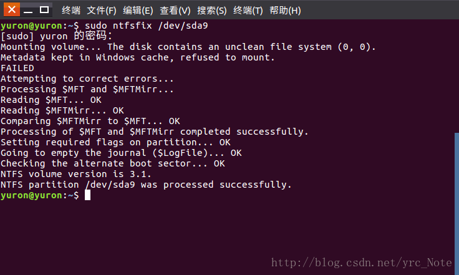Click the [sudo] yuron password prompt line
Image resolution: width=459 pixels, height=275 pixels.
(x=57, y=36)
